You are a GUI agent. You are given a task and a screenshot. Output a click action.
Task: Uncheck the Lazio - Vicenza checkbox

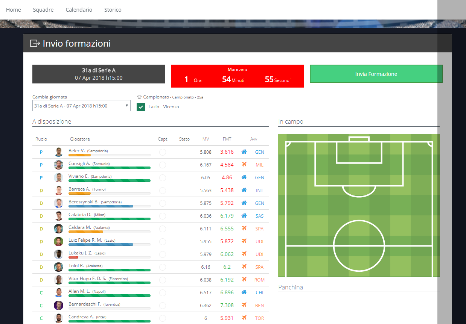(x=141, y=107)
